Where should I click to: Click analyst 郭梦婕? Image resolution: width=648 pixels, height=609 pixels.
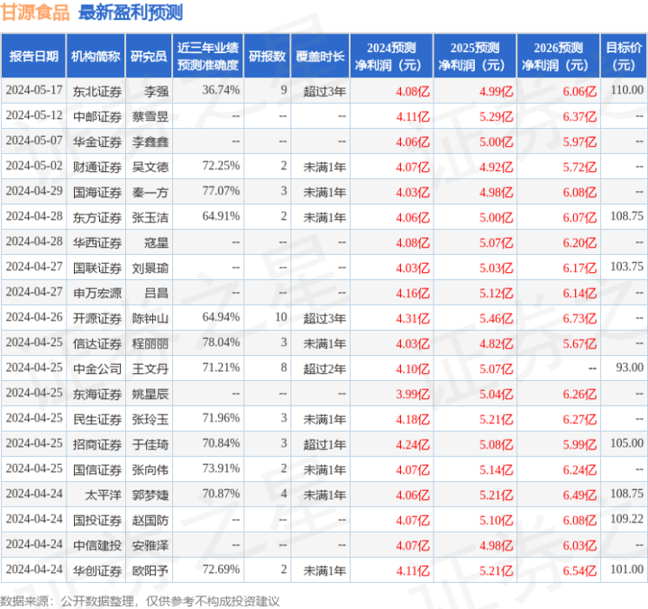[150, 495]
